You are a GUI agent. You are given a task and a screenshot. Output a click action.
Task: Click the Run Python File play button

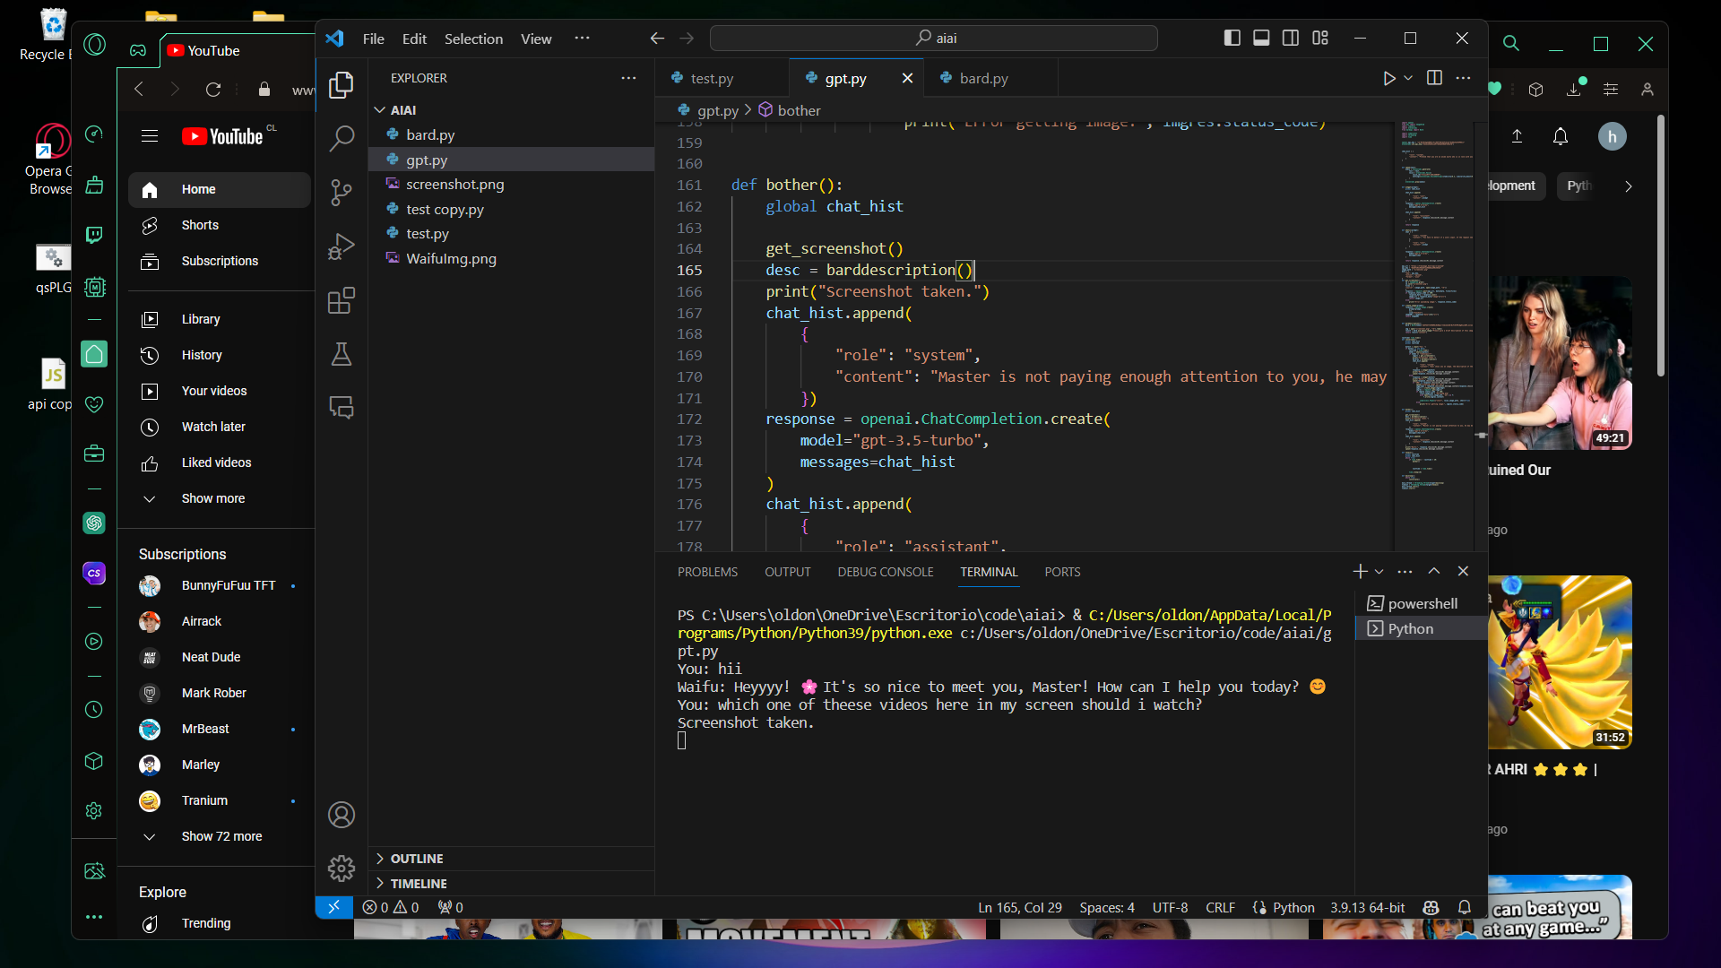1388,79
